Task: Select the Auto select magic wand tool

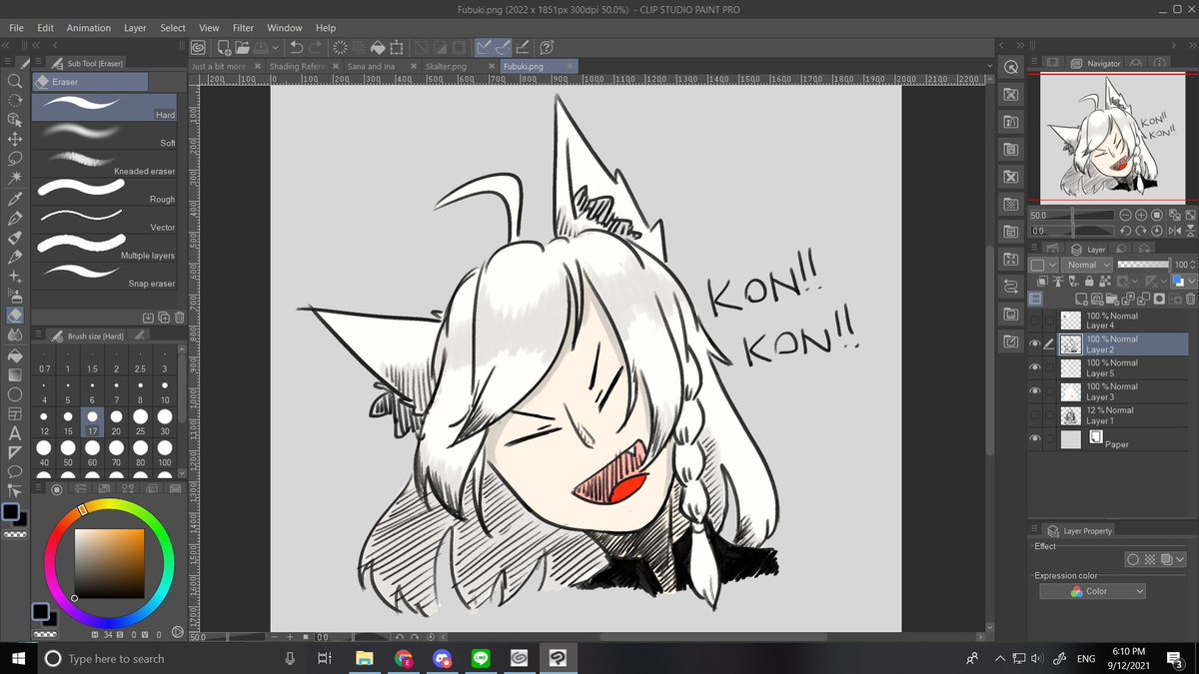Action: [x=14, y=178]
